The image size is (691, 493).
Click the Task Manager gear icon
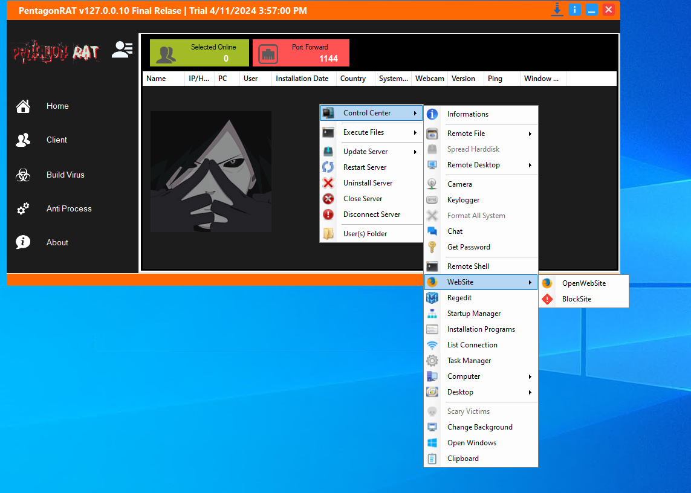click(432, 361)
